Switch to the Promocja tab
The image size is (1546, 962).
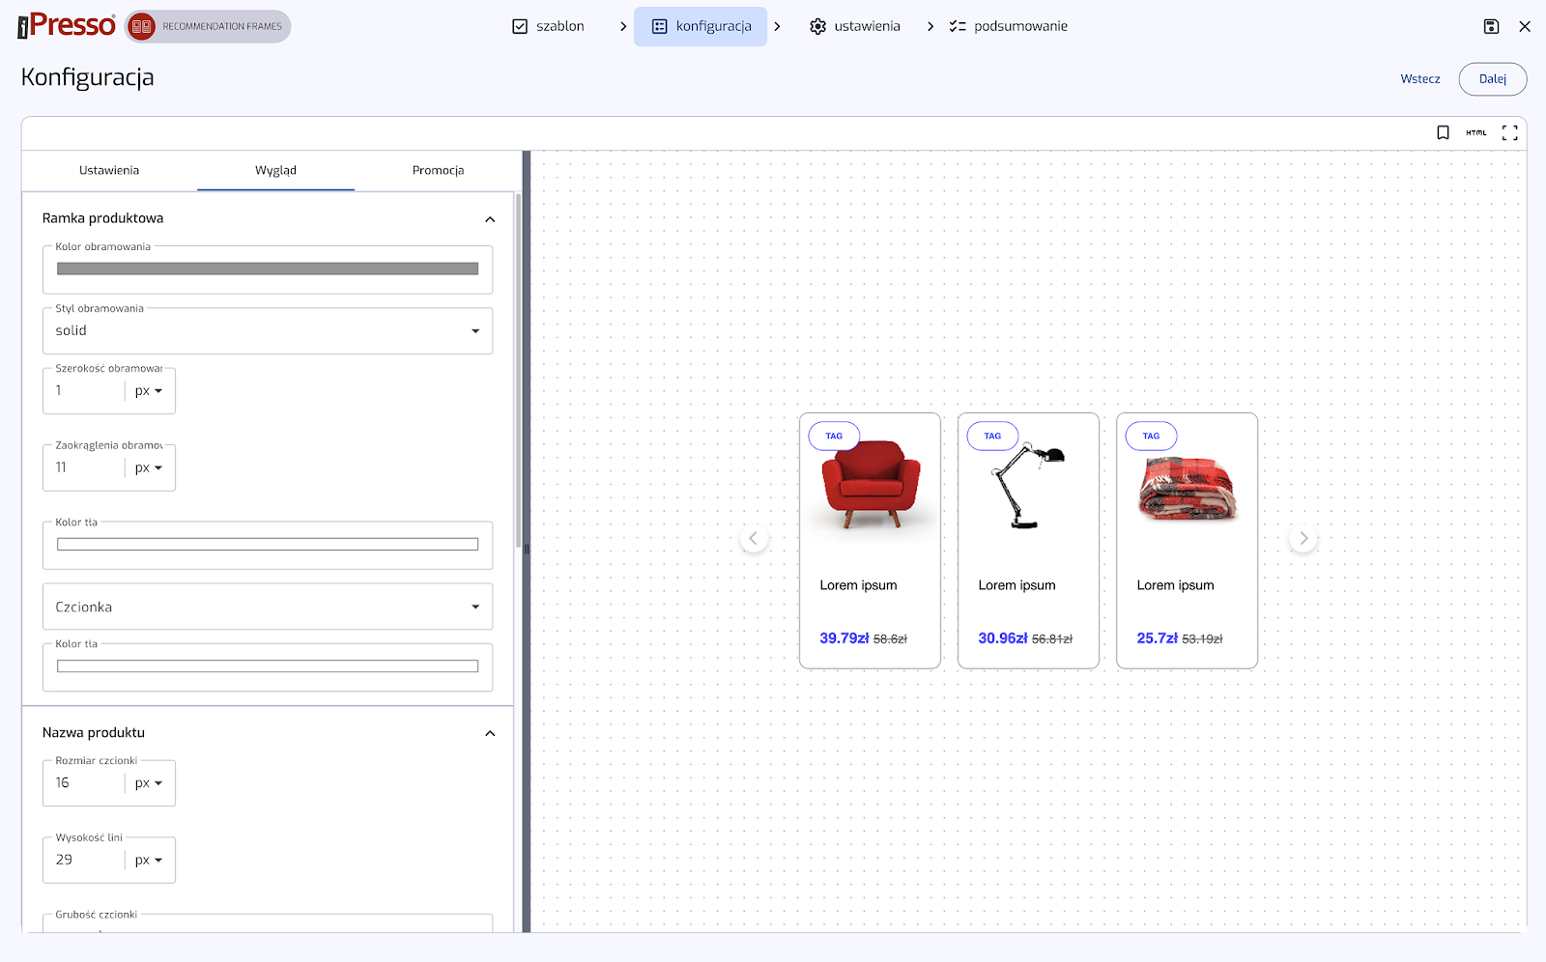tap(438, 171)
